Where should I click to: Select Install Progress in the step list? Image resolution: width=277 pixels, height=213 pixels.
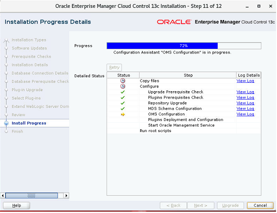29,123
